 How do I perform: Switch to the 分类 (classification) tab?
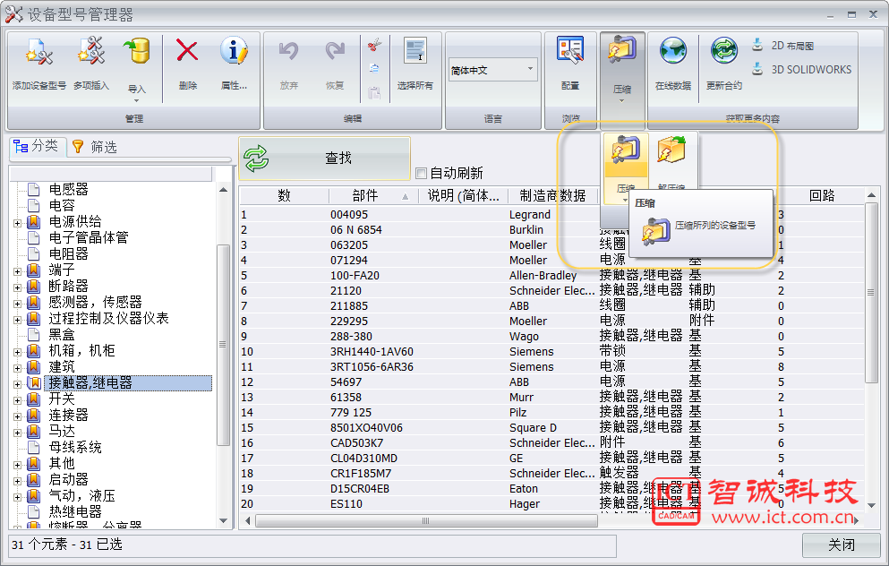click(37, 147)
